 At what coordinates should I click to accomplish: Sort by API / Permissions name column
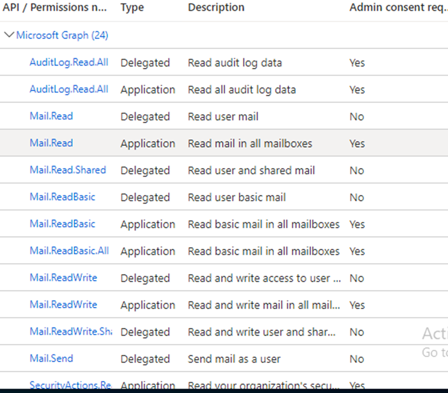coord(54,8)
